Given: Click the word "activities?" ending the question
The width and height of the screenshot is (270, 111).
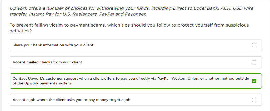Looking at the screenshot, I should click(x=21, y=31).
